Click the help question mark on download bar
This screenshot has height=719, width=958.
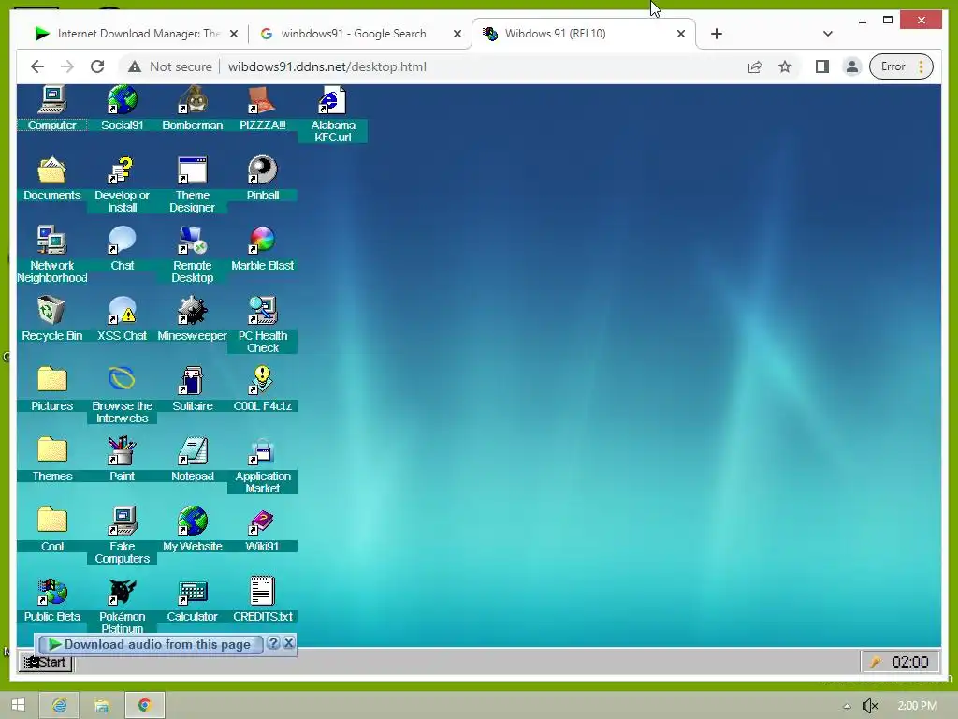point(273,643)
